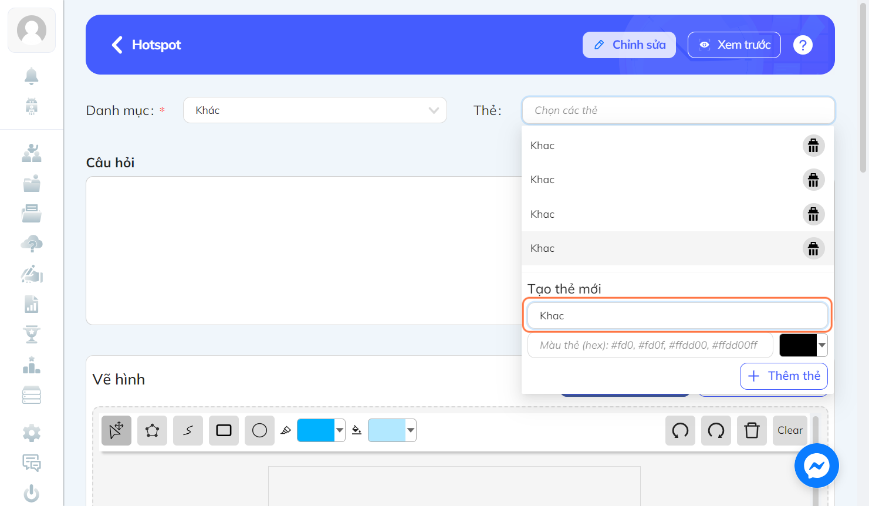Click the robot assistant icon in sidebar
Screen dimensions: 869x506
[32, 106]
